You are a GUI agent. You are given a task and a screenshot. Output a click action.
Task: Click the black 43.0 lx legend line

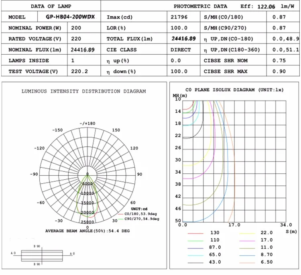[195, 263]
